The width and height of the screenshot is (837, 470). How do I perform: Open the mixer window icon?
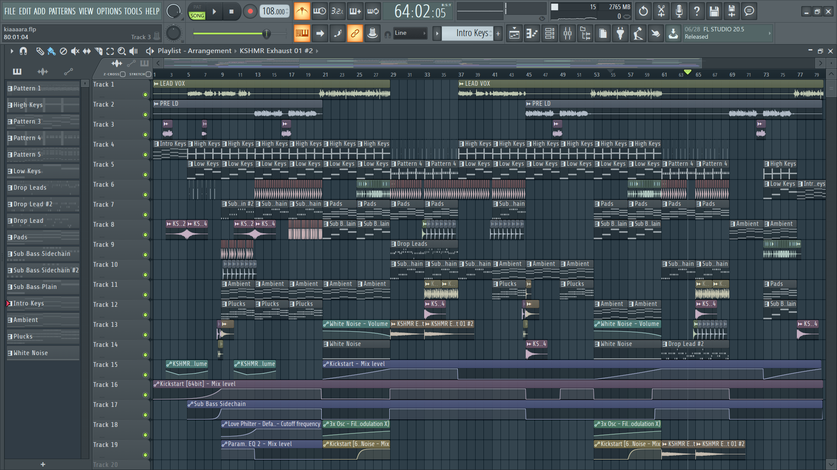(568, 34)
